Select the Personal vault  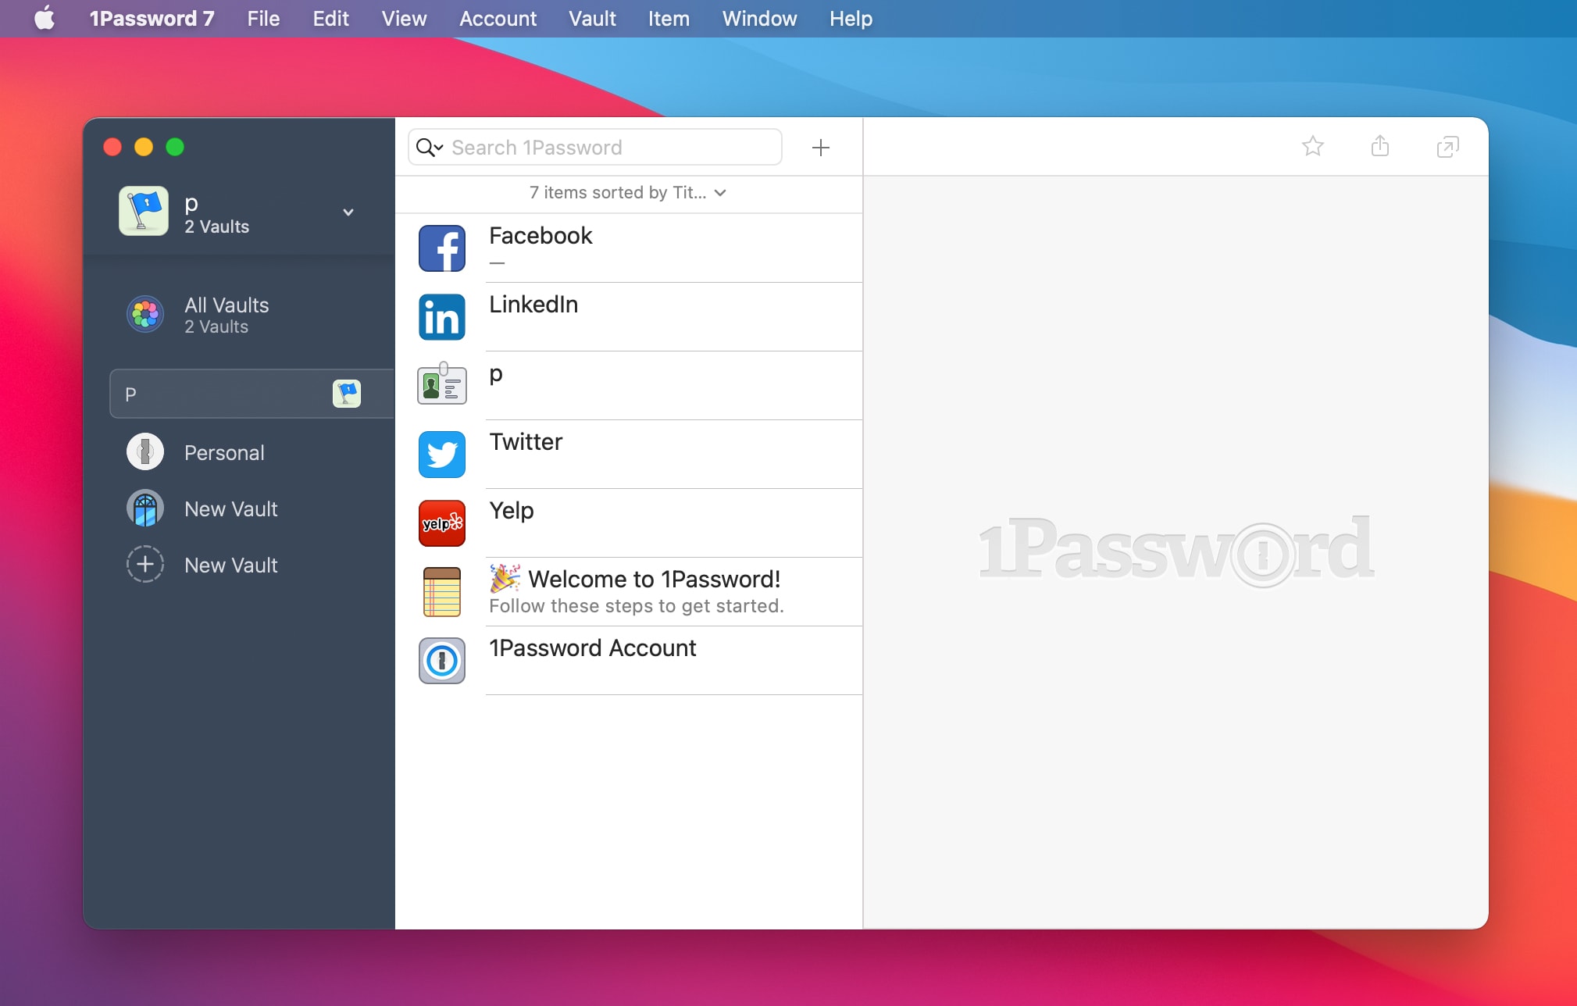tap(223, 451)
